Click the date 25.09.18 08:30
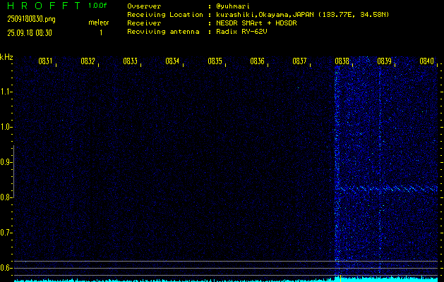 30,33
